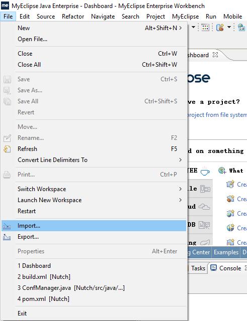The image size is (247, 321).
Task: Choose Rename... menu entry
Action: pyautogui.click(x=94, y=138)
